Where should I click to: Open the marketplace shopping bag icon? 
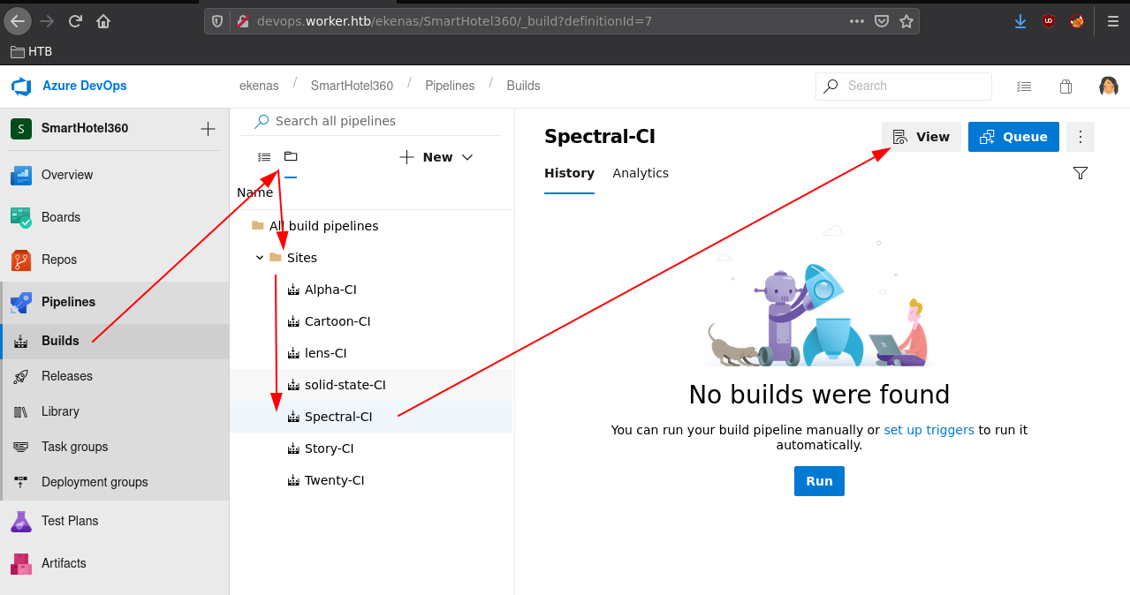(1066, 87)
